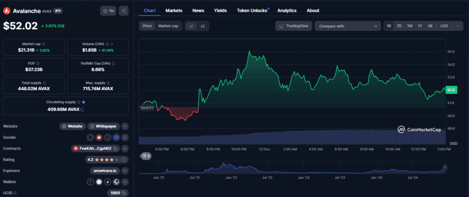
Task: Show info tooltip for FDV
Action: point(38,64)
